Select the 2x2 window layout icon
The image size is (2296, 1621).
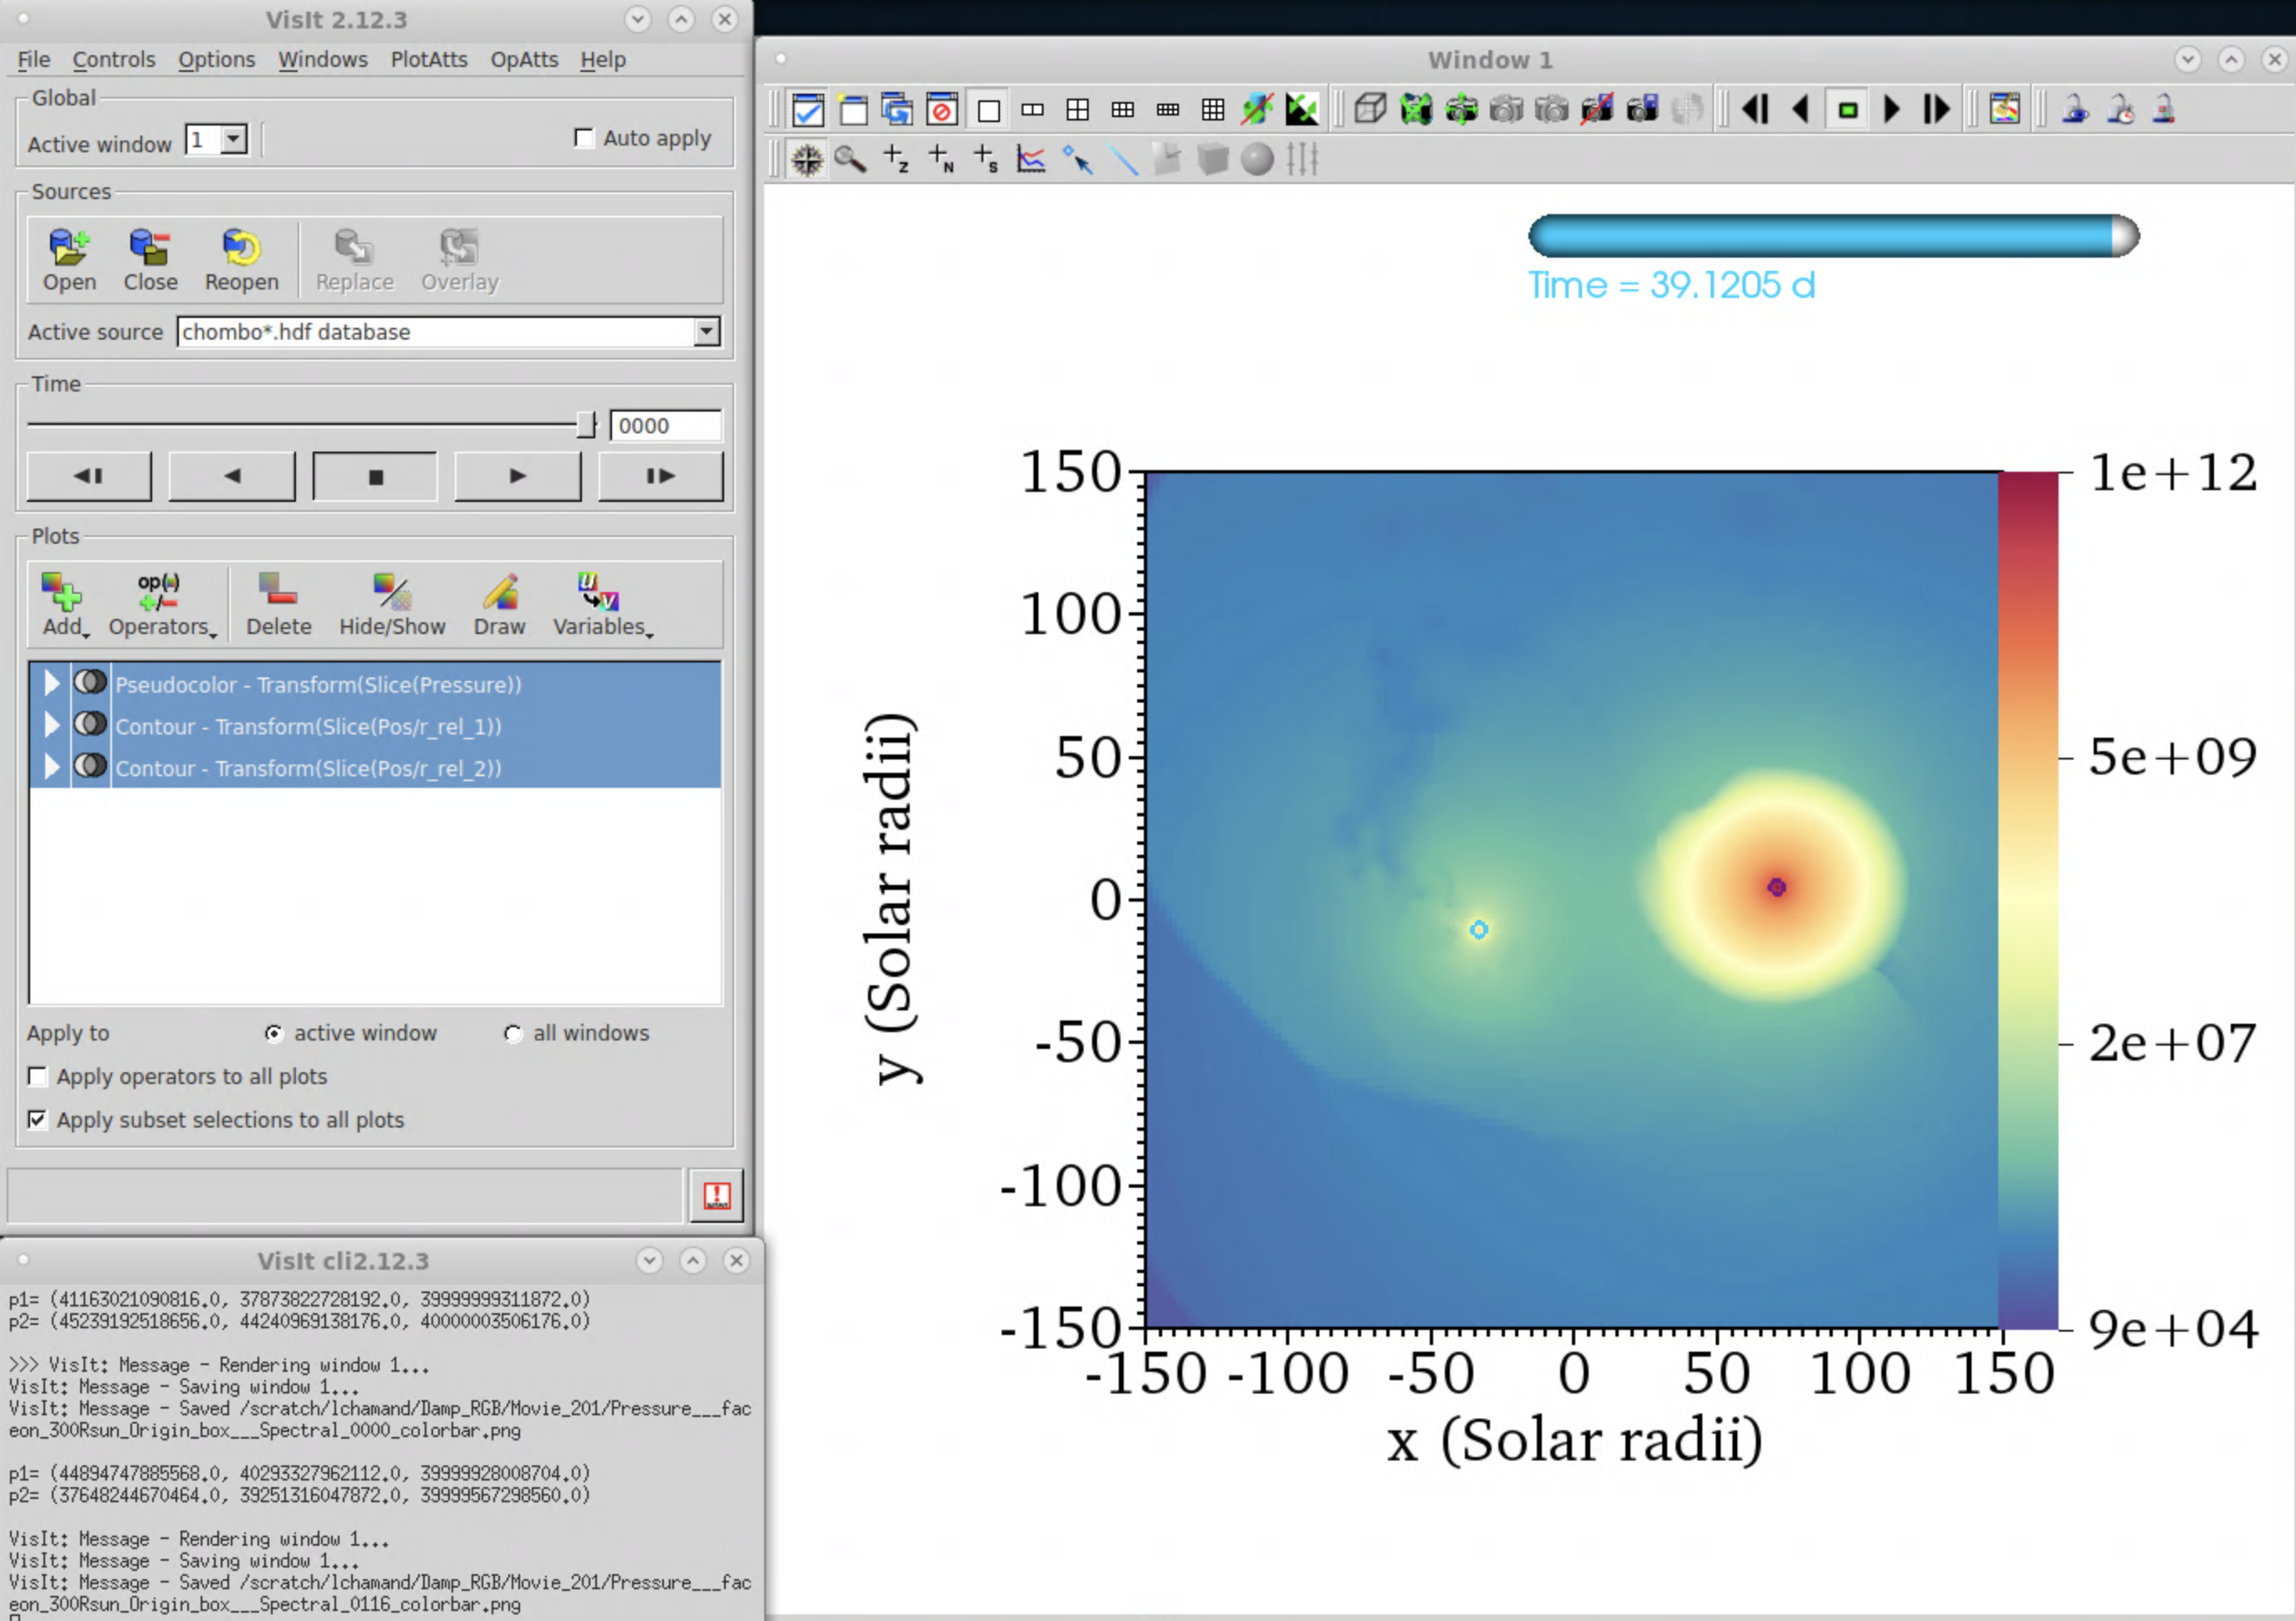pos(1077,109)
